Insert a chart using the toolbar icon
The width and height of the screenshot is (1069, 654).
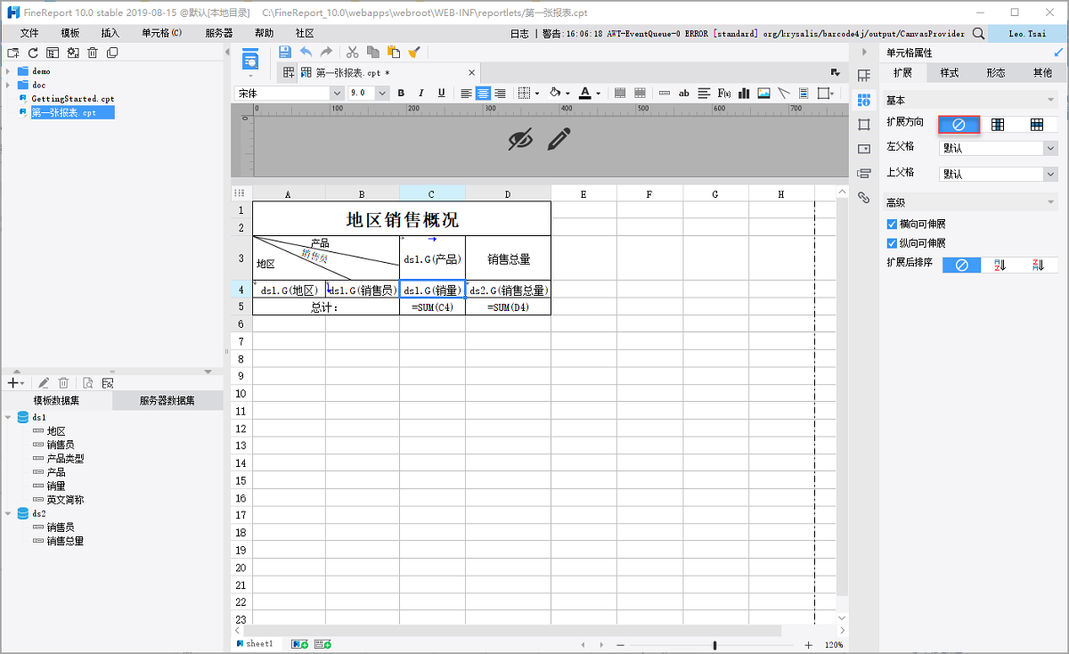(x=743, y=92)
